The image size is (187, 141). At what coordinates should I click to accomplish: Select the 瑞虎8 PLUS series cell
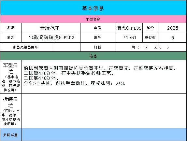tap(129, 28)
